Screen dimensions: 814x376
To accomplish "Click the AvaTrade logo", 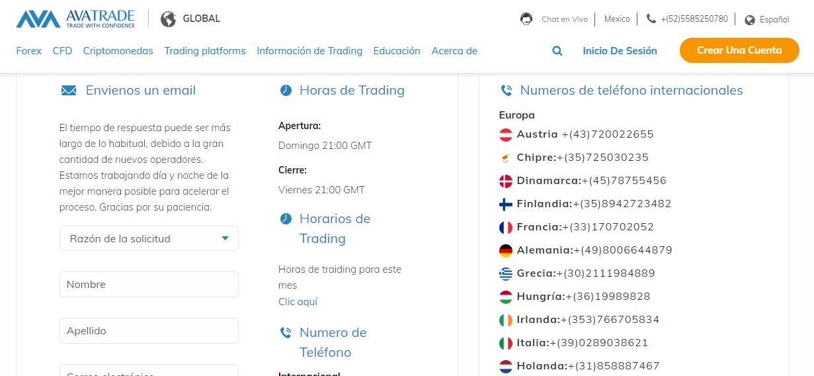I will (x=75, y=19).
